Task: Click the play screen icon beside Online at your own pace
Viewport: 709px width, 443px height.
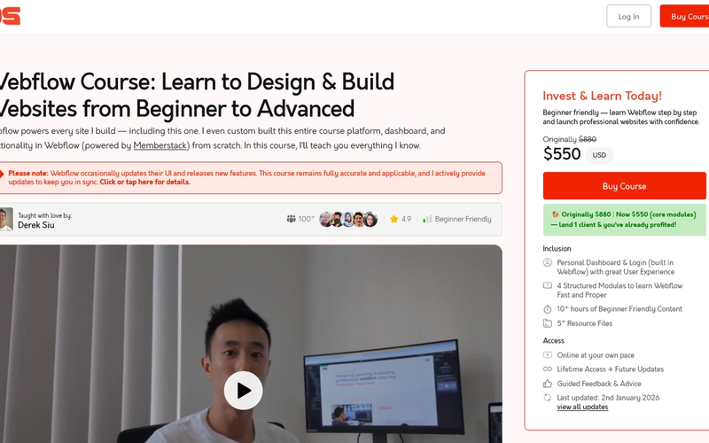Action: coord(547,355)
